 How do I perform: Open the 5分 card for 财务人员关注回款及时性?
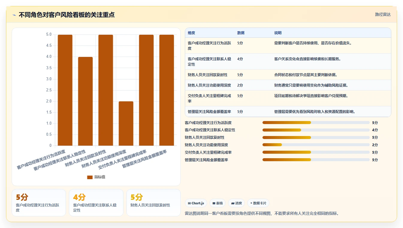pyautogui.click(x=153, y=203)
